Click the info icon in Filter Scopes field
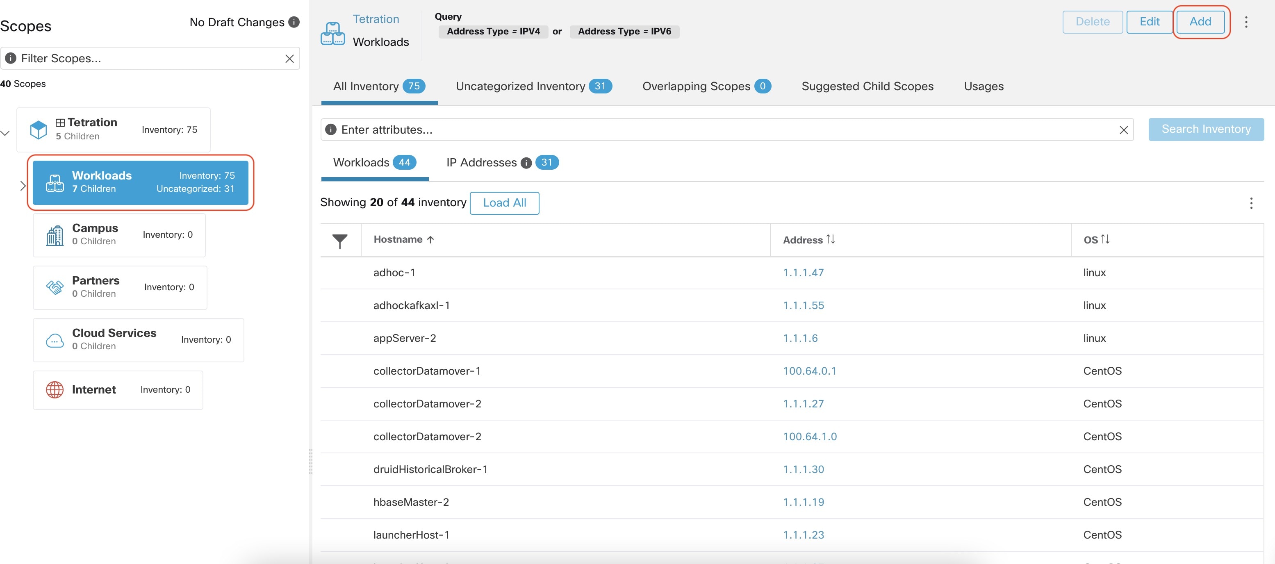 (x=10, y=58)
